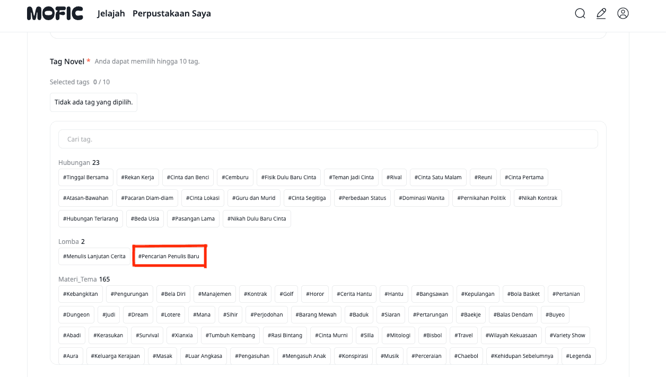Image resolution: width=666 pixels, height=377 pixels.
Task: Open the Jelajah menu
Action: click(x=111, y=14)
